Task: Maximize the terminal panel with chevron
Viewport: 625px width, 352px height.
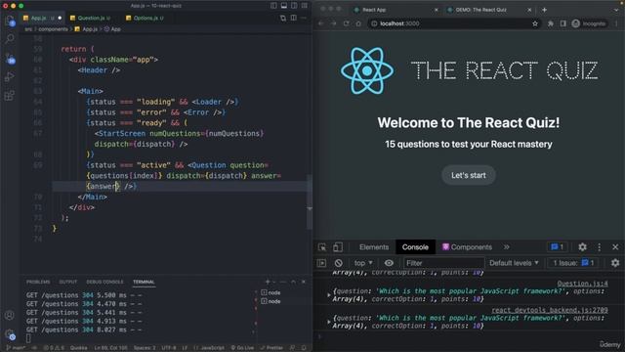Action: point(293,282)
